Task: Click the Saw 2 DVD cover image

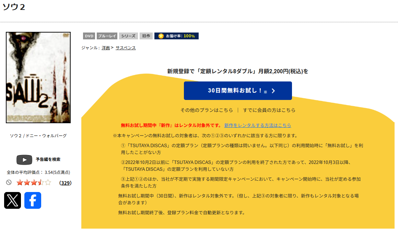Action: pyautogui.click(x=38, y=78)
